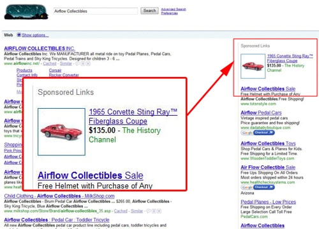The width and height of the screenshot is (319, 229).
Task: Open the Pedal Car : Toddler Tricycle result
Action: (57, 219)
